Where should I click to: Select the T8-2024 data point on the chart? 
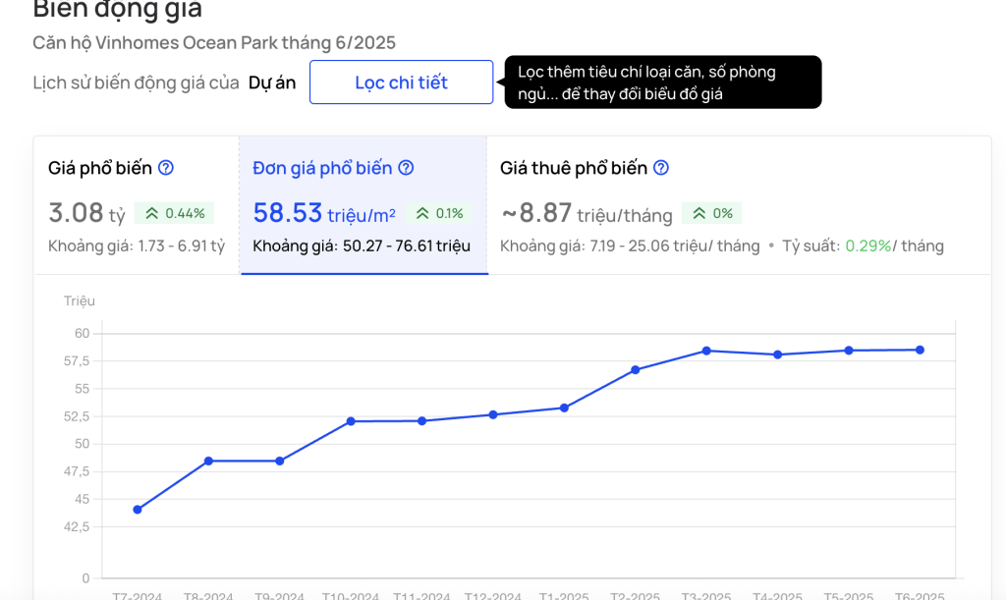pyautogui.click(x=208, y=461)
